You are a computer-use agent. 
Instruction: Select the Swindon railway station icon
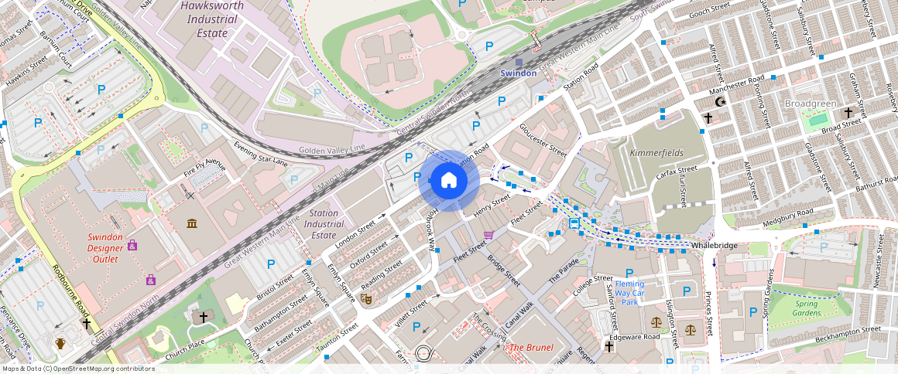coord(519,62)
